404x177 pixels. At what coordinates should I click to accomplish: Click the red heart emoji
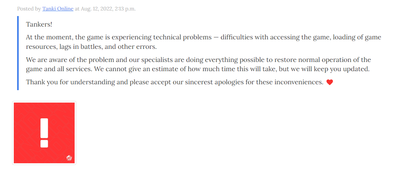tap(330, 82)
